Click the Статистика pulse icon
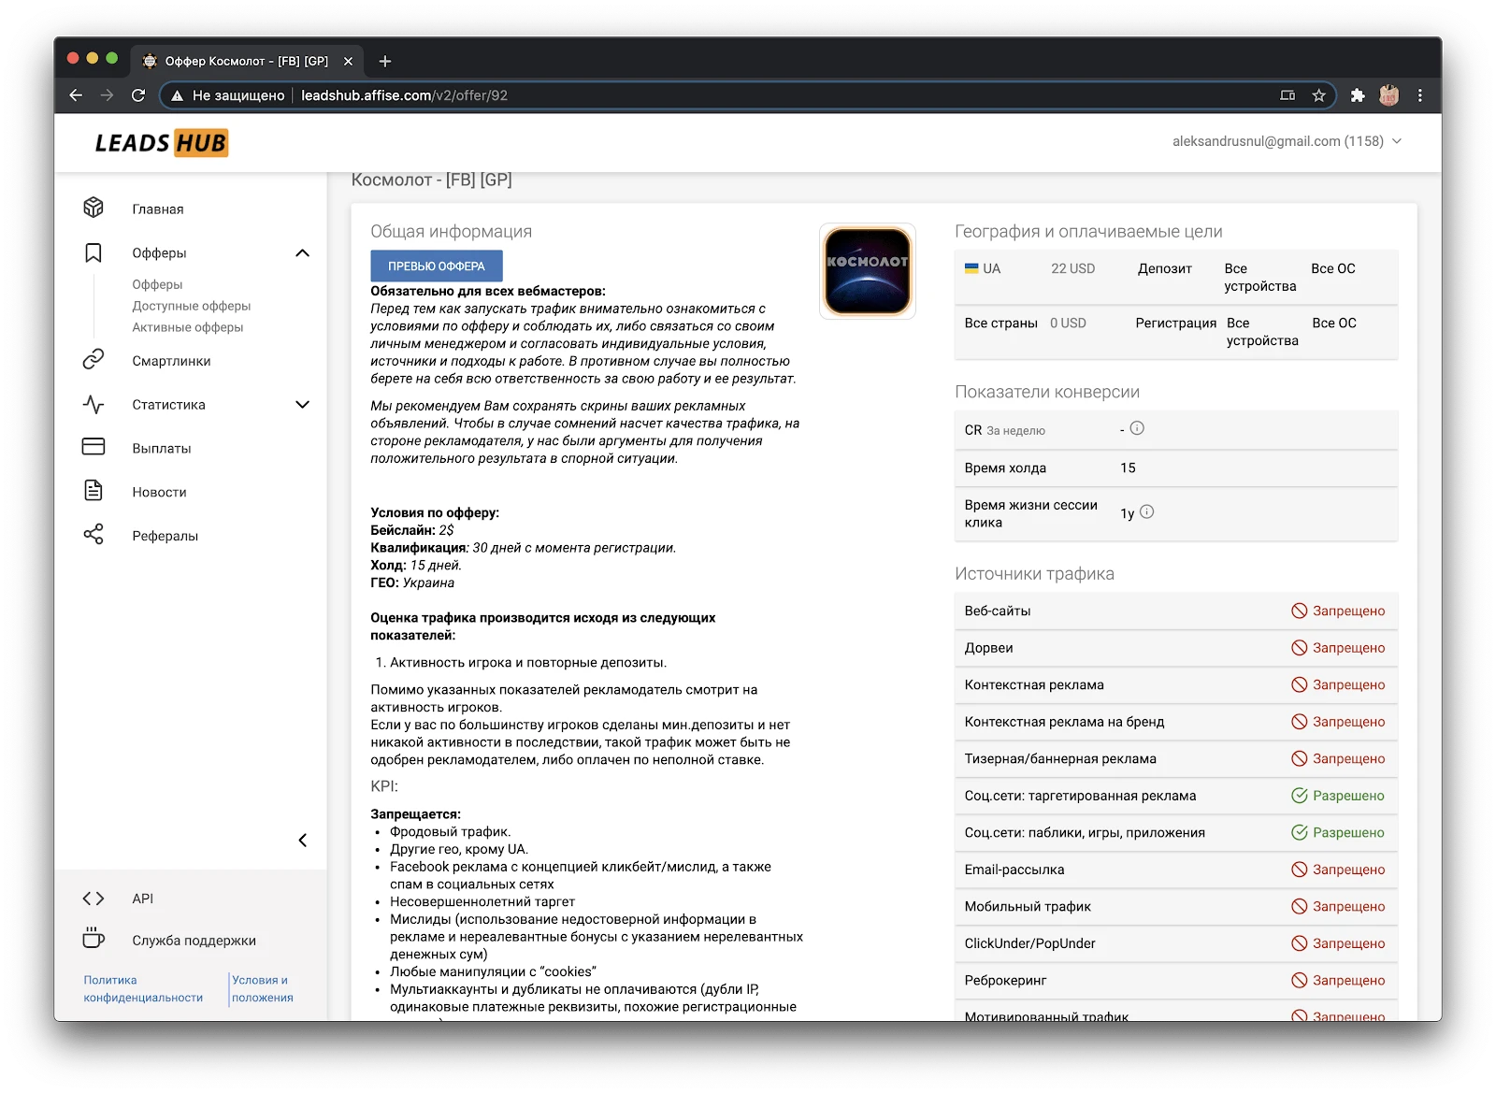1496x1093 pixels. [93, 404]
